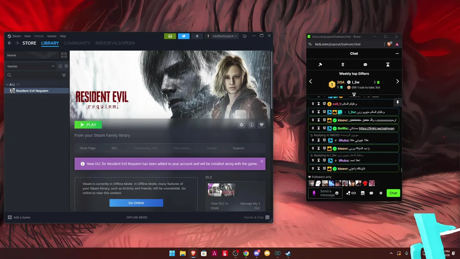
Task: Open Resident Evil Requiem settings gear
Action: coord(241,125)
